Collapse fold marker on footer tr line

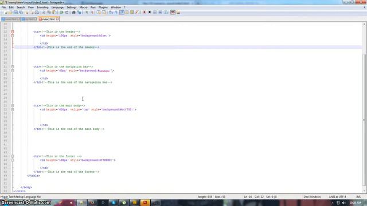tap(13, 156)
